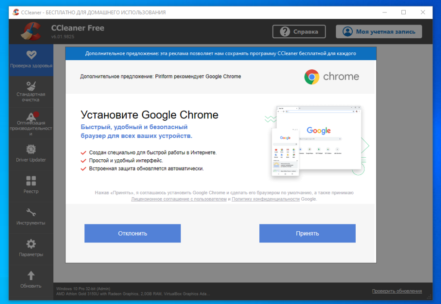Open the Инструменты wrench icon

[31, 212]
